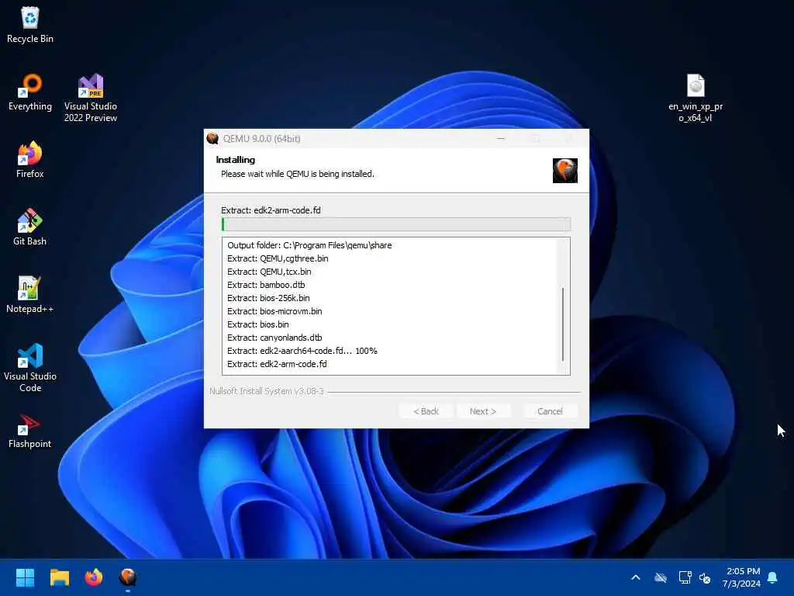Open the notification bell icon

(773, 577)
